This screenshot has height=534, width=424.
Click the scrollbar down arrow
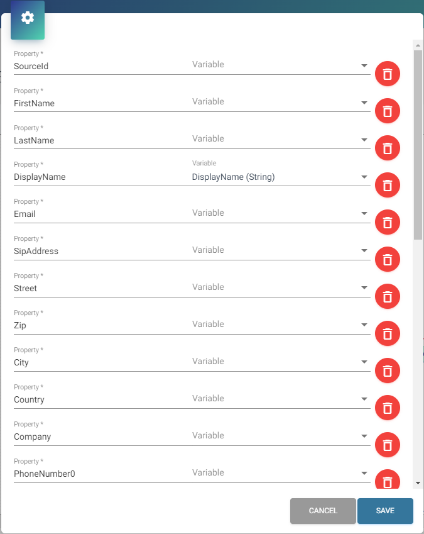(418, 482)
